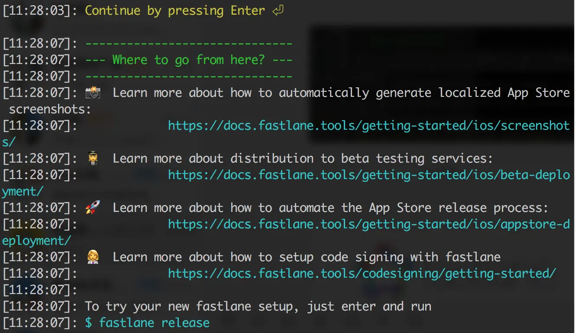Click the "To try your new fastlane setup" line
The width and height of the screenshot is (575, 333).
tap(258, 306)
